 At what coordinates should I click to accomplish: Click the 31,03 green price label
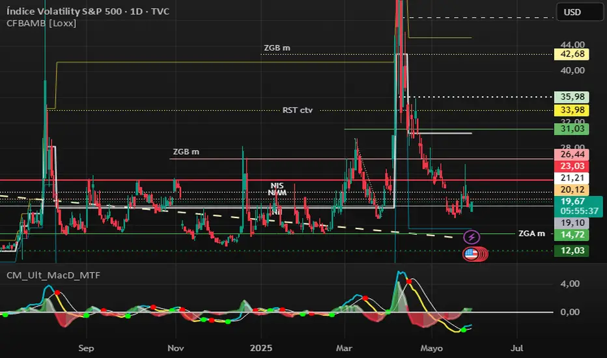[572, 129]
